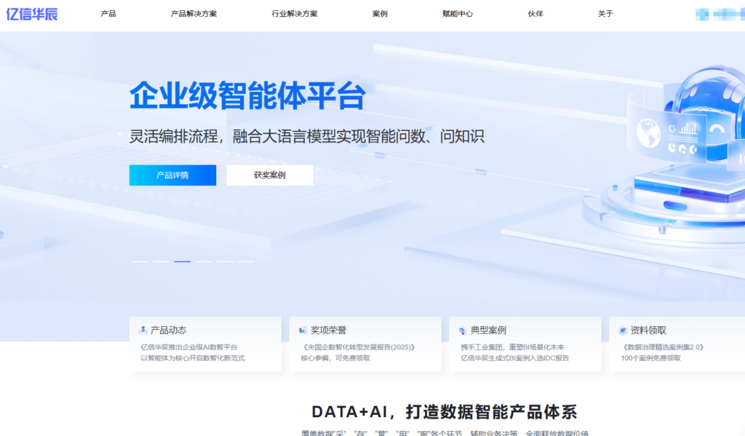
Task: Click the 获奖案例 button
Action: tap(271, 175)
